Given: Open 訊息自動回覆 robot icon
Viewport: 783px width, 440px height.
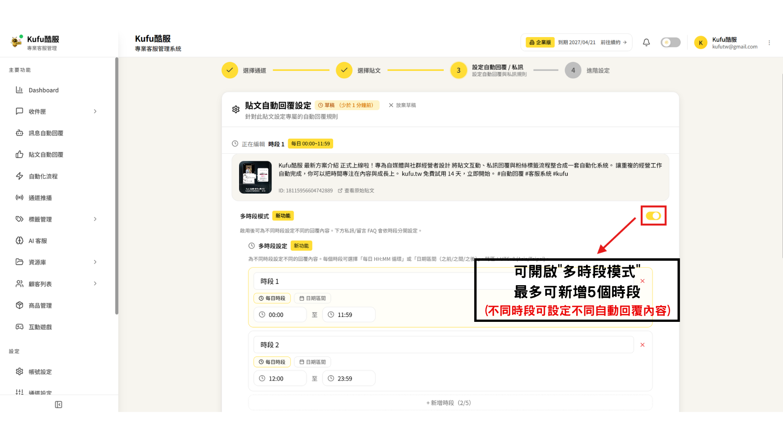Looking at the screenshot, I should (19, 133).
